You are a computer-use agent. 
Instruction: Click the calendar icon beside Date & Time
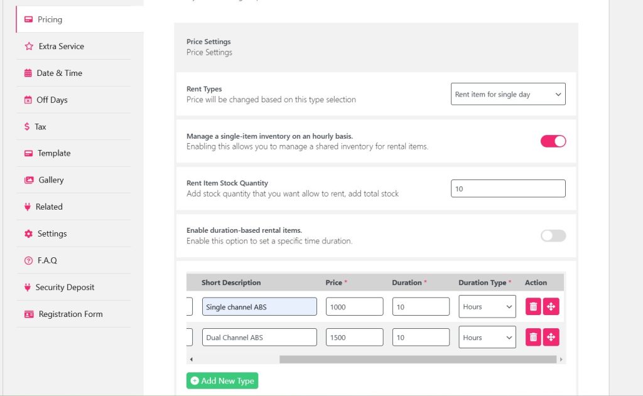(x=28, y=73)
